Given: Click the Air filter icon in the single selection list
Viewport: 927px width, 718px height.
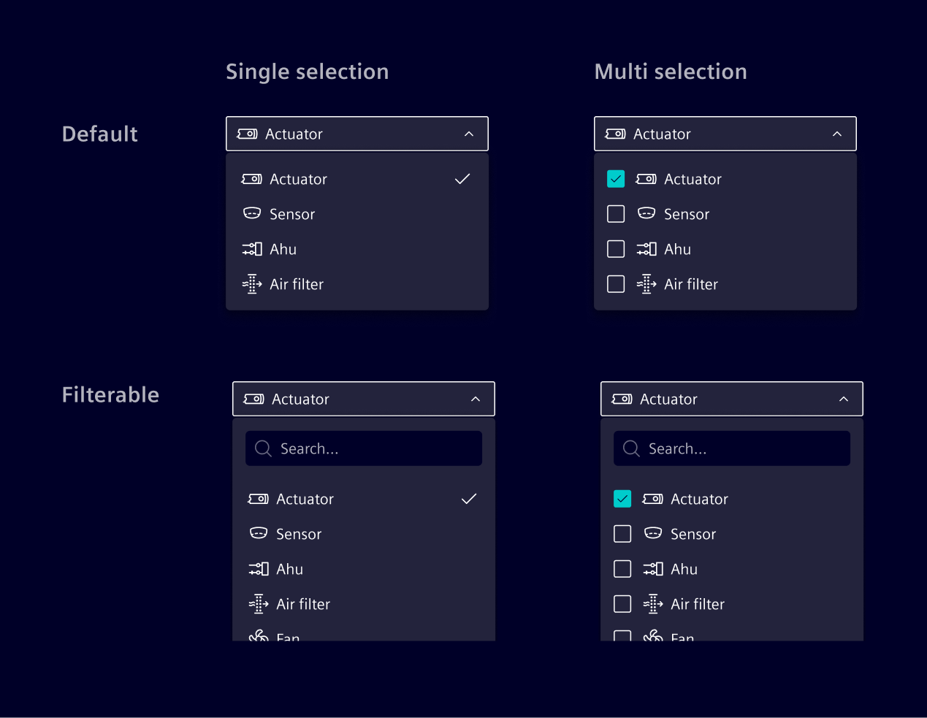Looking at the screenshot, I should pyautogui.click(x=251, y=283).
